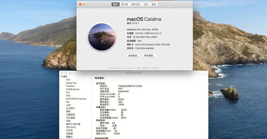Switch to the 支持 tab
The width and height of the screenshot is (267, 139).
point(146,5)
